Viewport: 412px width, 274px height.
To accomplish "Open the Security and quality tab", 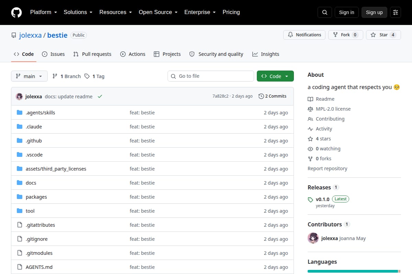I will point(216,54).
